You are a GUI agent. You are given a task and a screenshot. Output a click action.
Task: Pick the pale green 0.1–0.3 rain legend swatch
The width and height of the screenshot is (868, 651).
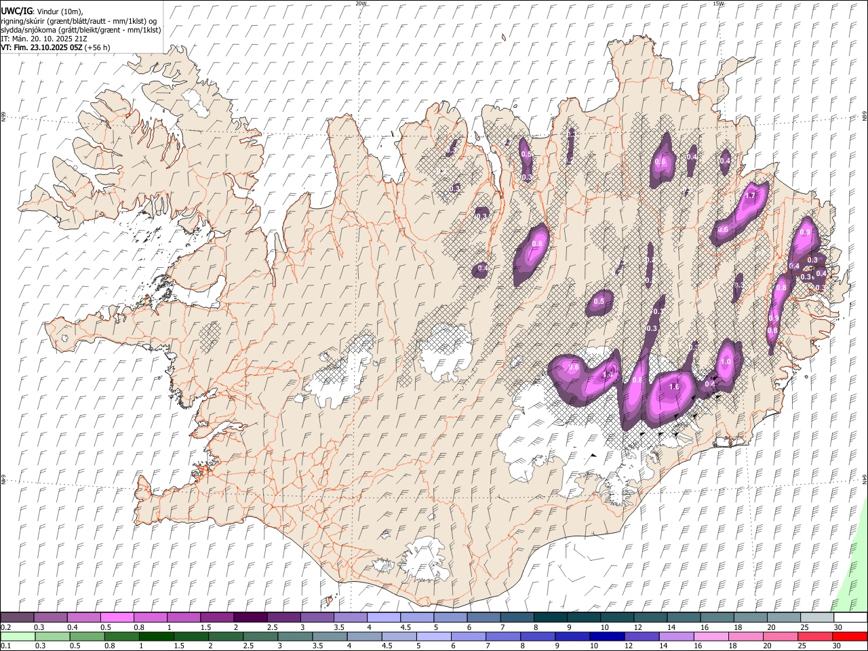18,637
